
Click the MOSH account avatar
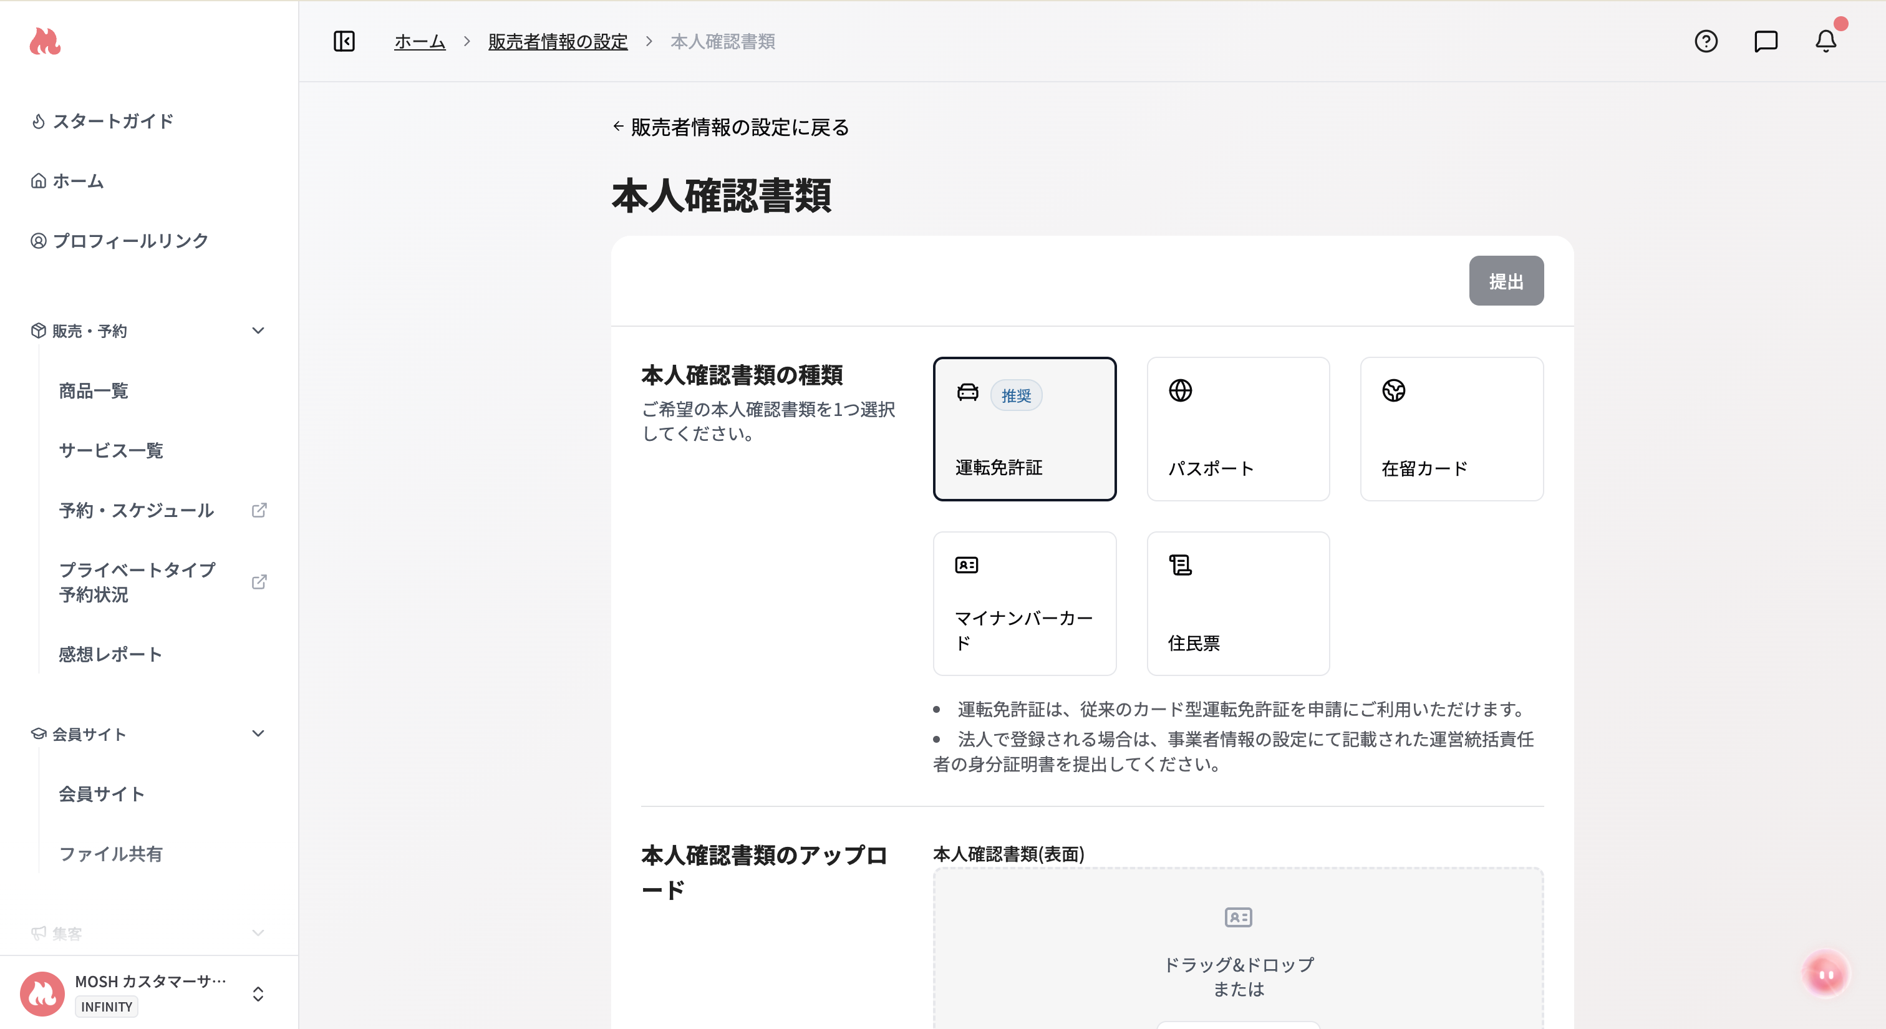point(42,994)
